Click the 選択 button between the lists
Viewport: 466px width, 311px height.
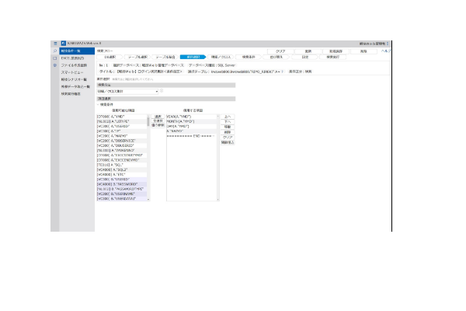(x=157, y=115)
